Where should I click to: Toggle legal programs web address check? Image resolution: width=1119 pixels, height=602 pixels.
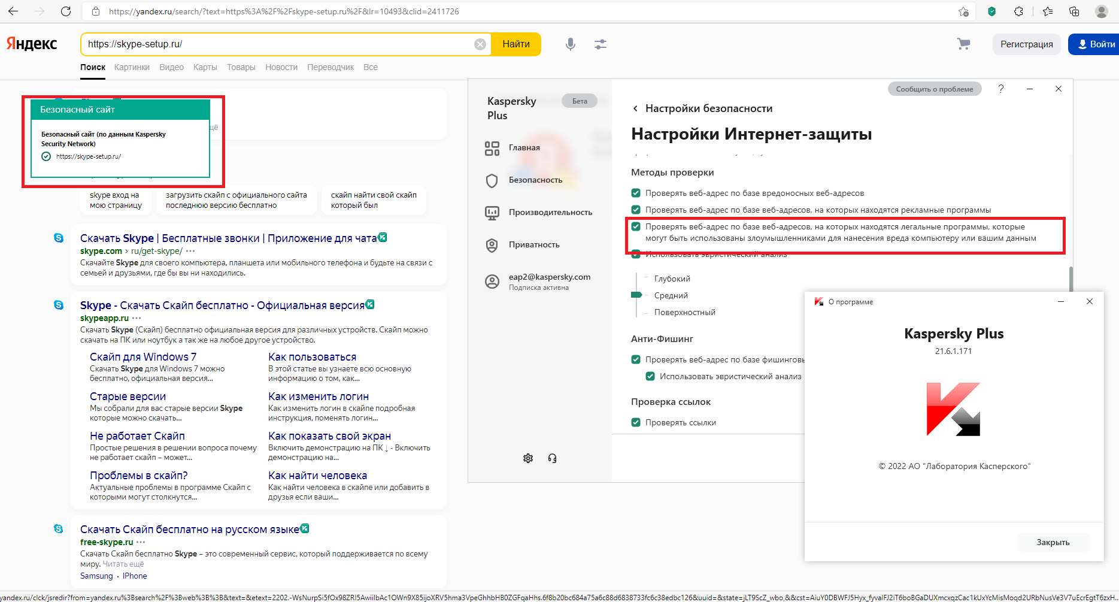[x=636, y=226]
